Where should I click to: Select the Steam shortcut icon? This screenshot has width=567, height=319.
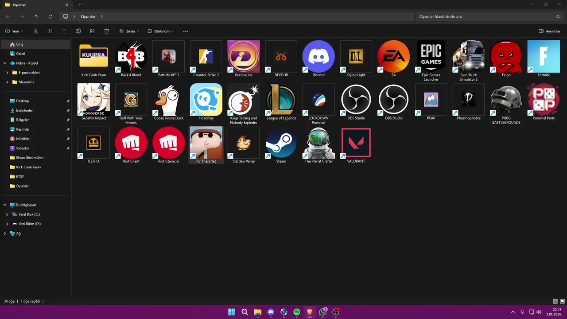(x=281, y=143)
